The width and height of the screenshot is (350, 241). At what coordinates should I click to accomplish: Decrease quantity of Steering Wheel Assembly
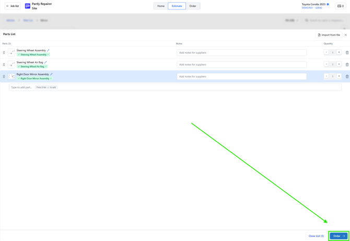(x=326, y=52)
